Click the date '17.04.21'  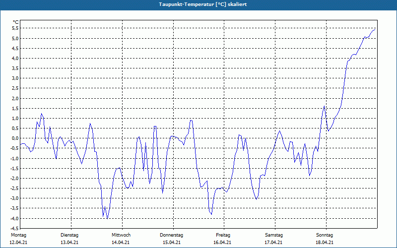(x=273, y=243)
